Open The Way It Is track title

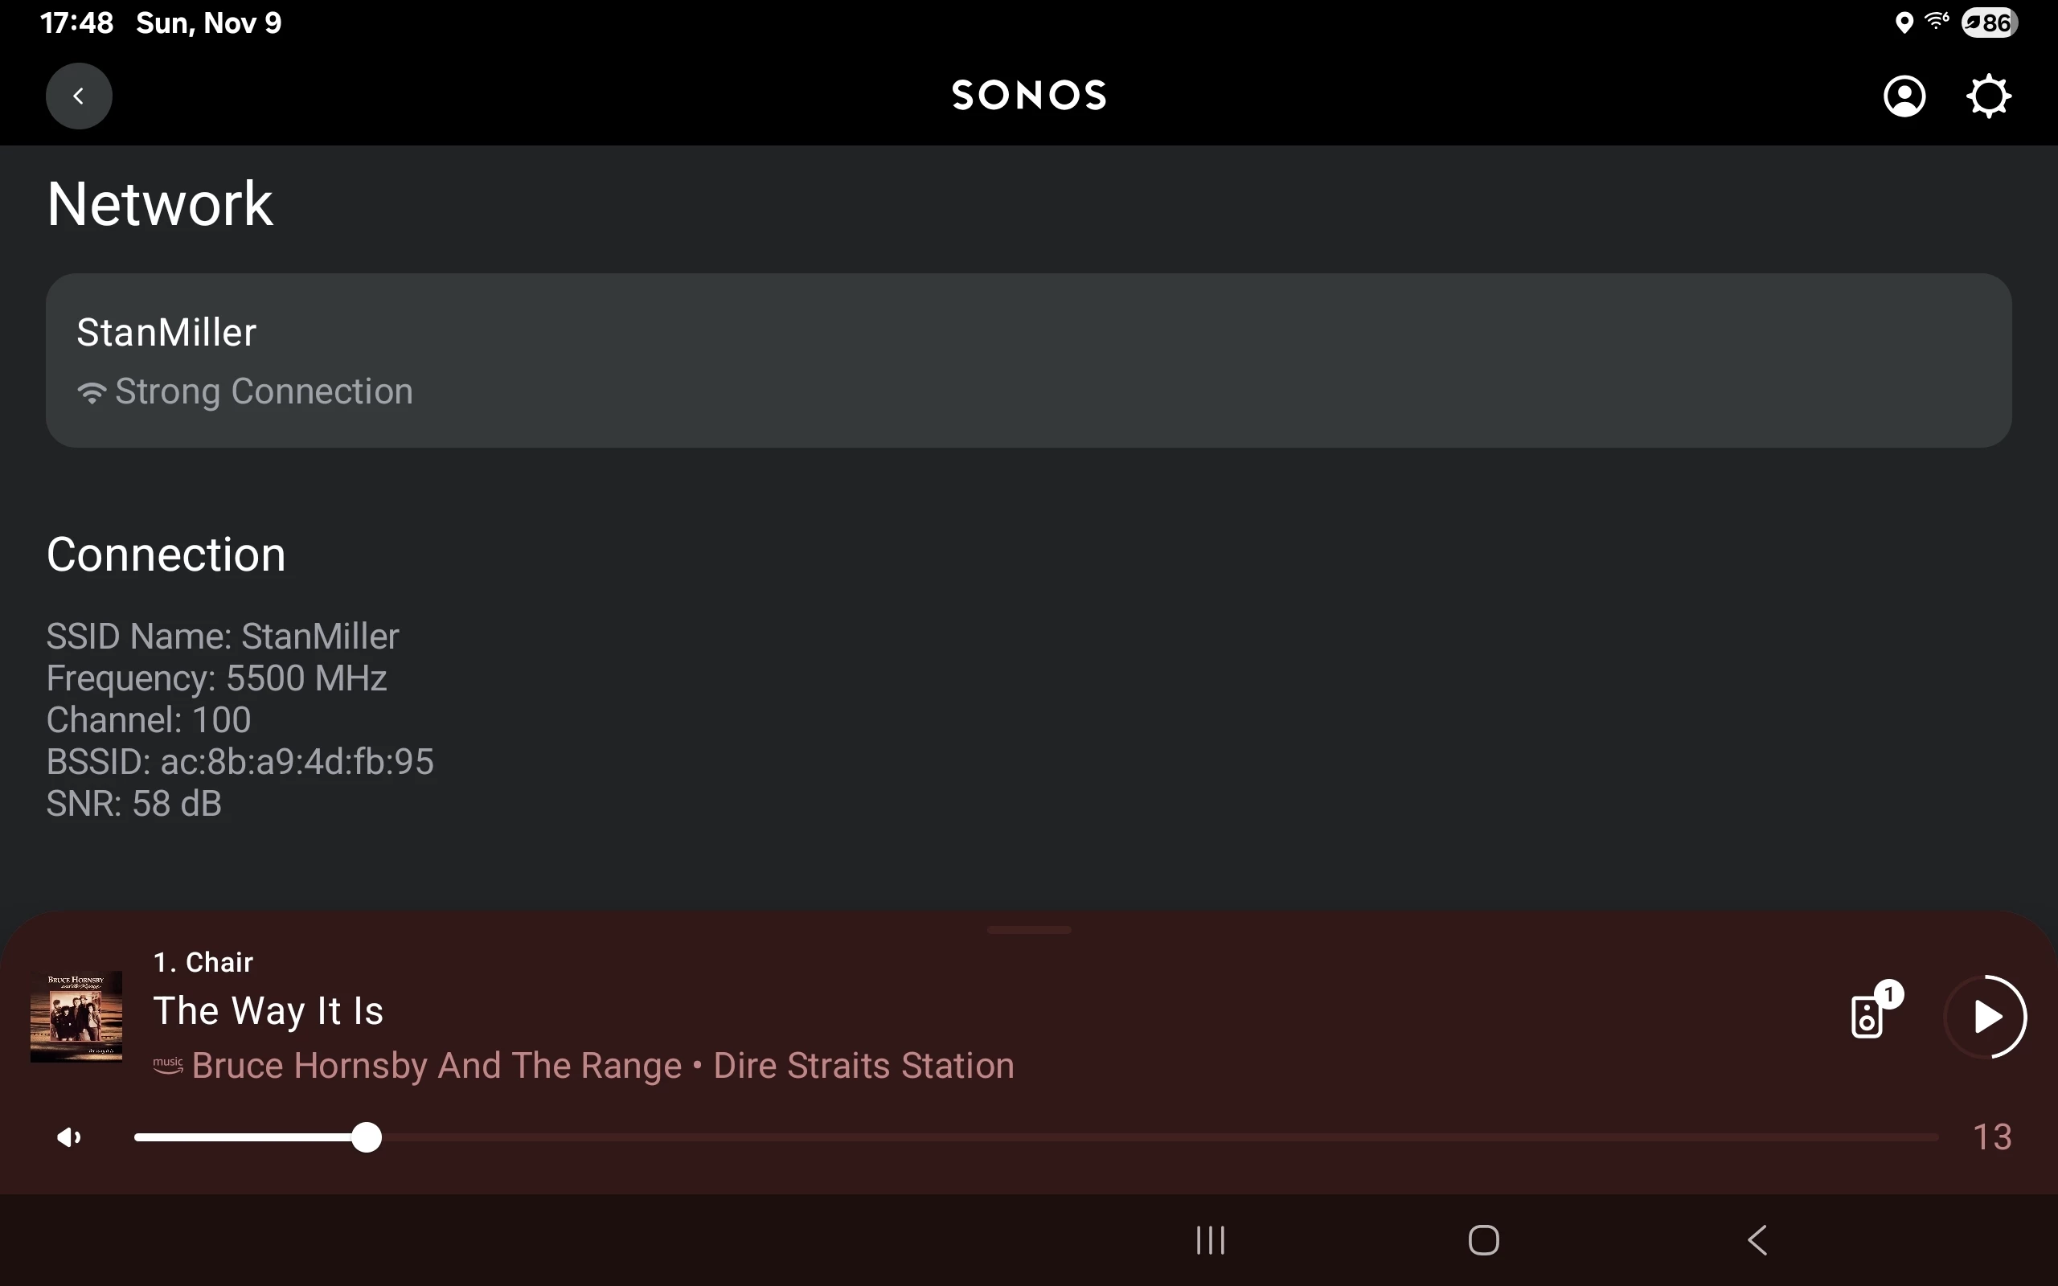(268, 1011)
